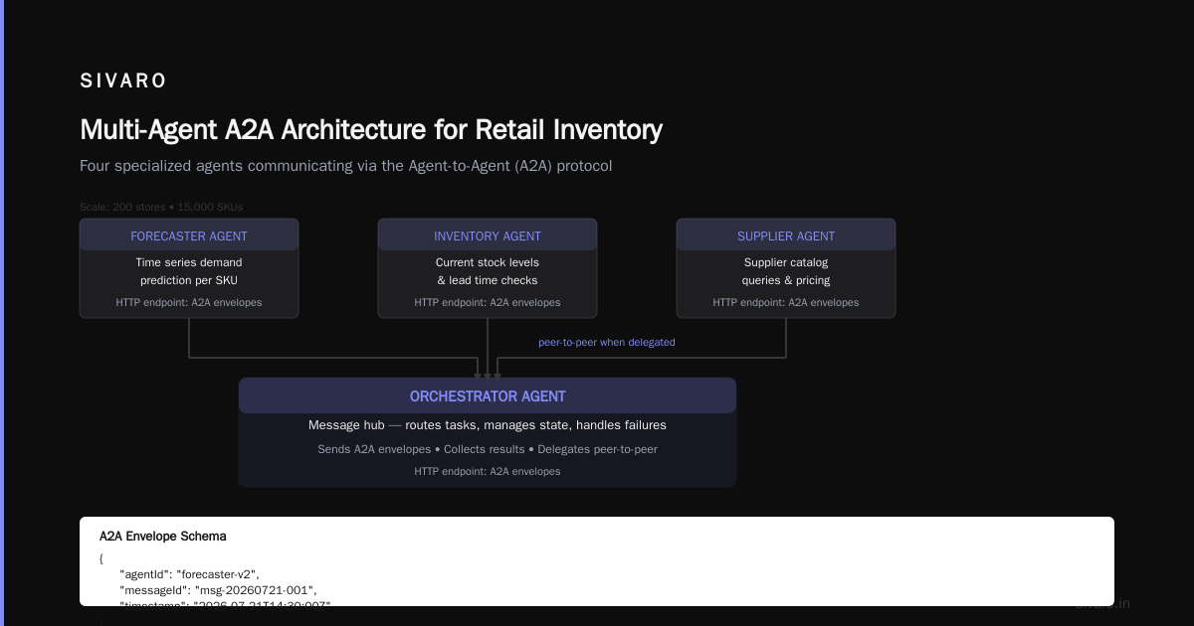Select the Multi-Agent A2A Architecture title
The height and width of the screenshot is (626, 1194).
pyautogui.click(x=371, y=129)
